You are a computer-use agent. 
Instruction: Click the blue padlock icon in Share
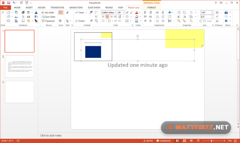(226, 13)
